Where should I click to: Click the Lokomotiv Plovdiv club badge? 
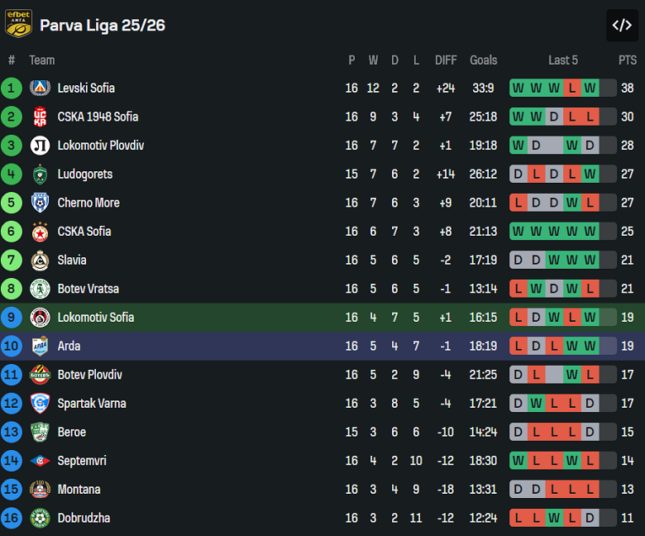(40, 146)
